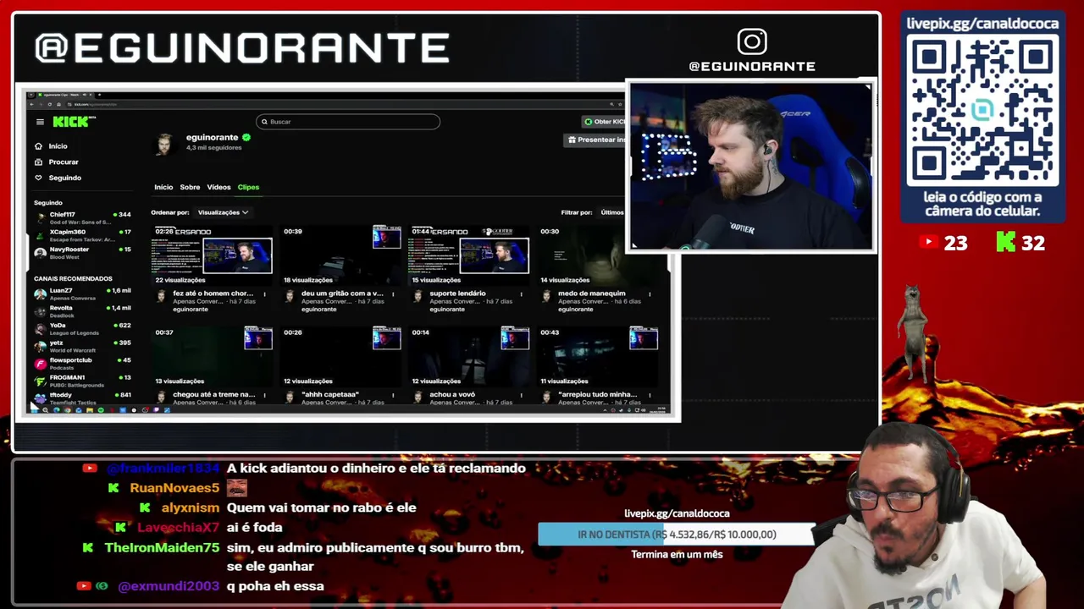The image size is (1084, 609).
Task: Open options menu for 'fez até o homem chor...' clip
Action: click(x=264, y=294)
